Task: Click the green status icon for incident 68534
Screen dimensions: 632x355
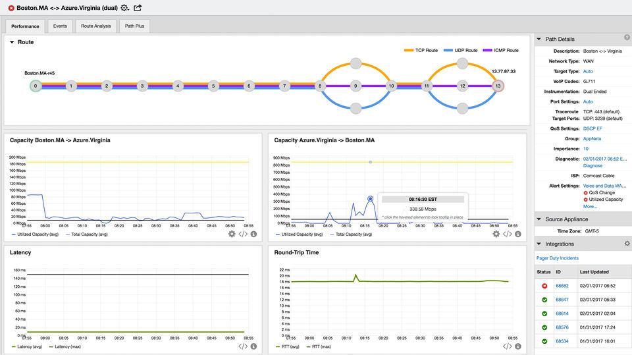Action: click(x=544, y=341)
